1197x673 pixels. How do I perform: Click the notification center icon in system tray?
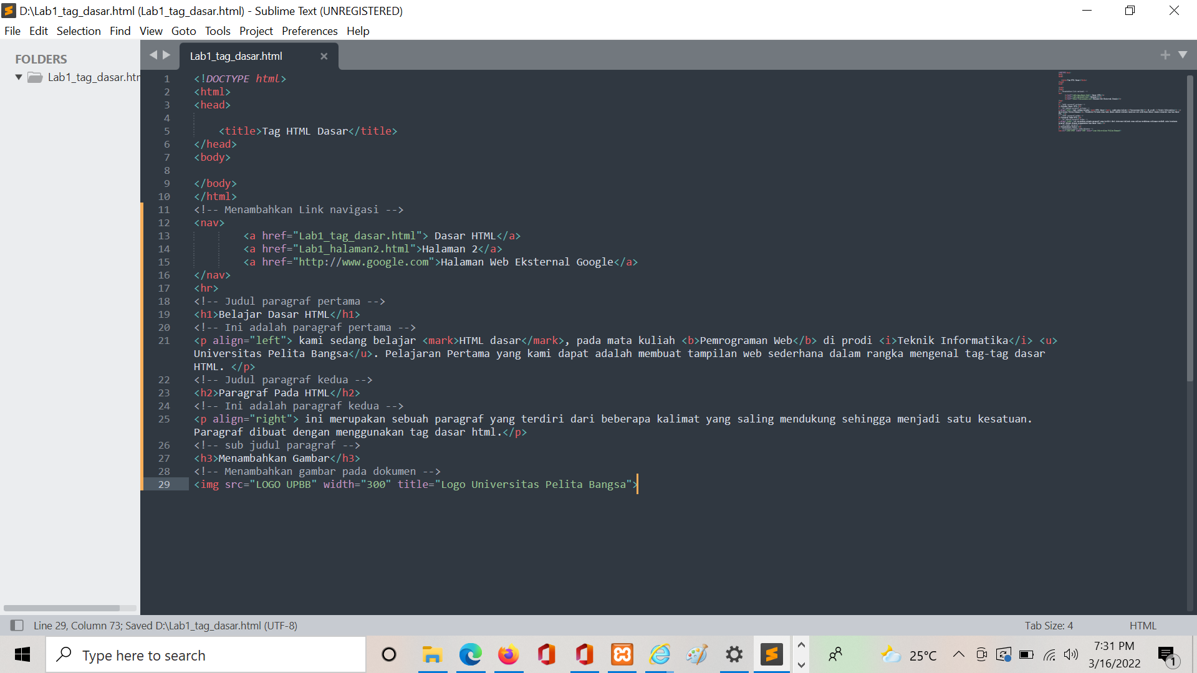pos(1166,654)
